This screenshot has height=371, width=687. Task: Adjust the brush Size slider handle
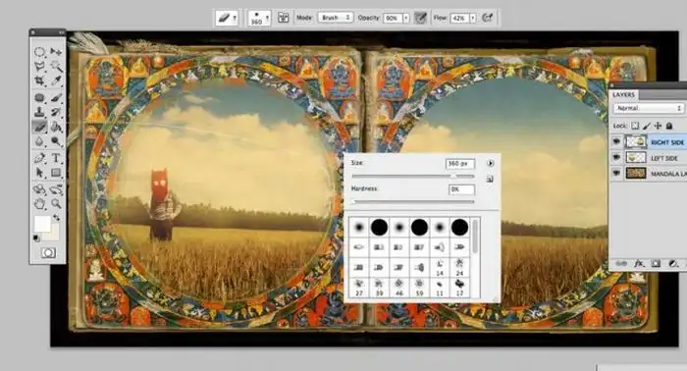[453, 176]
